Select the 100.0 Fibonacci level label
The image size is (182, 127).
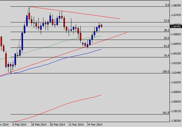tap(166, 72)
